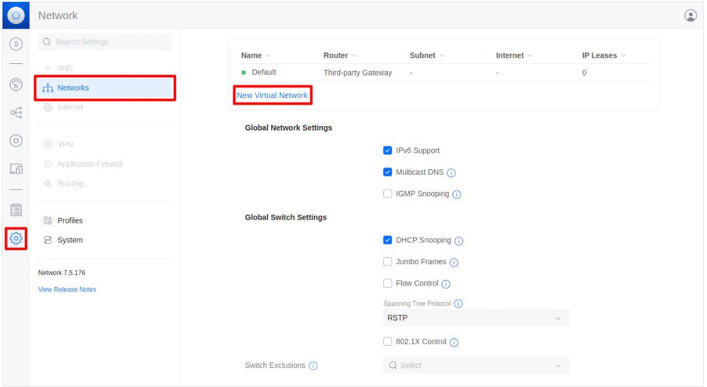Disable IPv6 Support
707x387 pixels.
coord(388,150)
